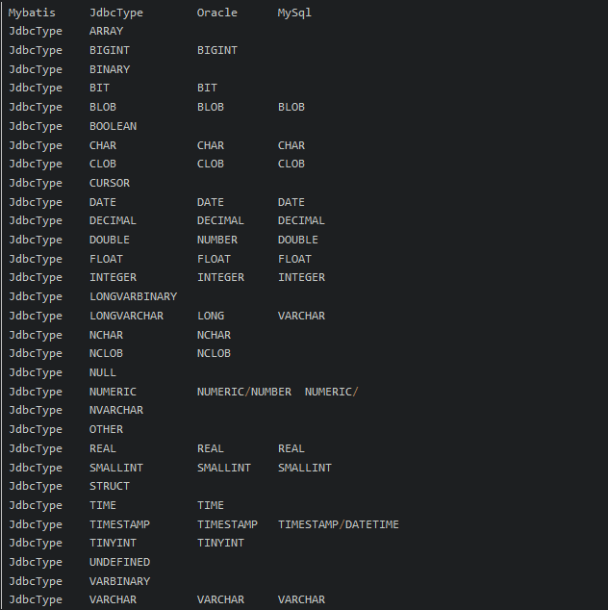
Task: Click the STRUCT type entry
Action: pos(110,486)
